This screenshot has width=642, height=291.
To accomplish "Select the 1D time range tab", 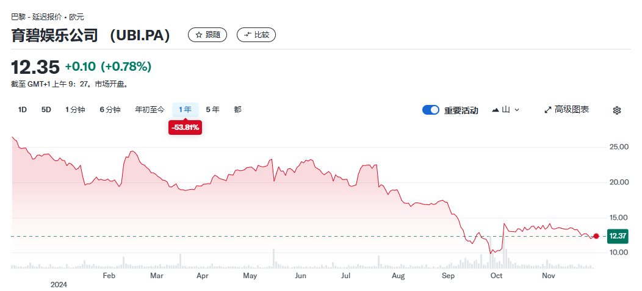I will [23, 110].
